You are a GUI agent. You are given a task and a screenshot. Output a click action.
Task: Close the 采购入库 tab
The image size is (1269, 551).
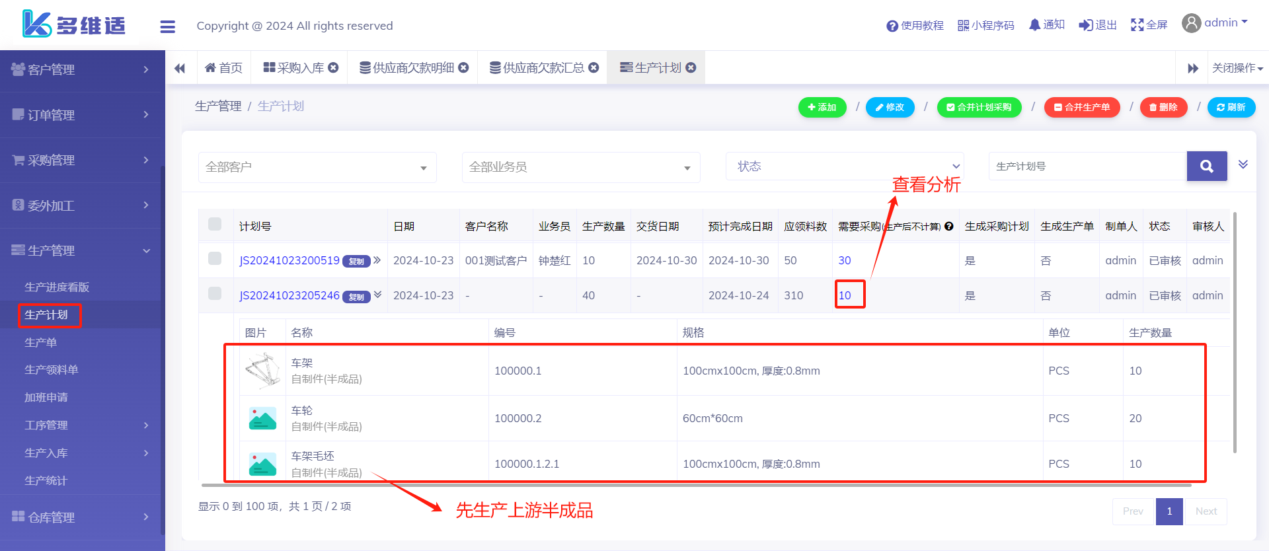[x=334, y=67]
